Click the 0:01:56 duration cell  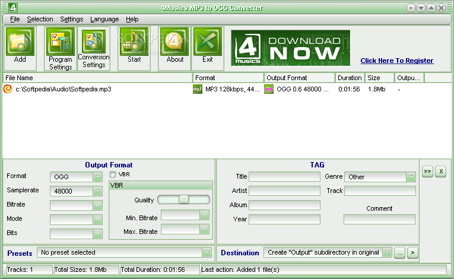pos(349,89)
